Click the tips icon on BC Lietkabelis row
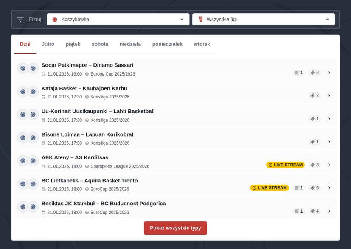 coord(312,187)
